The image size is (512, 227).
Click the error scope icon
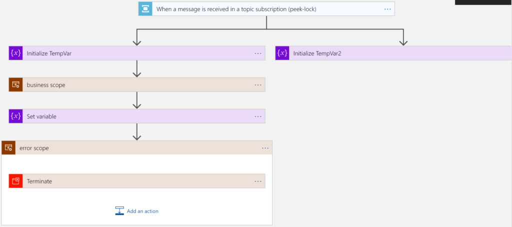point(8,148)
